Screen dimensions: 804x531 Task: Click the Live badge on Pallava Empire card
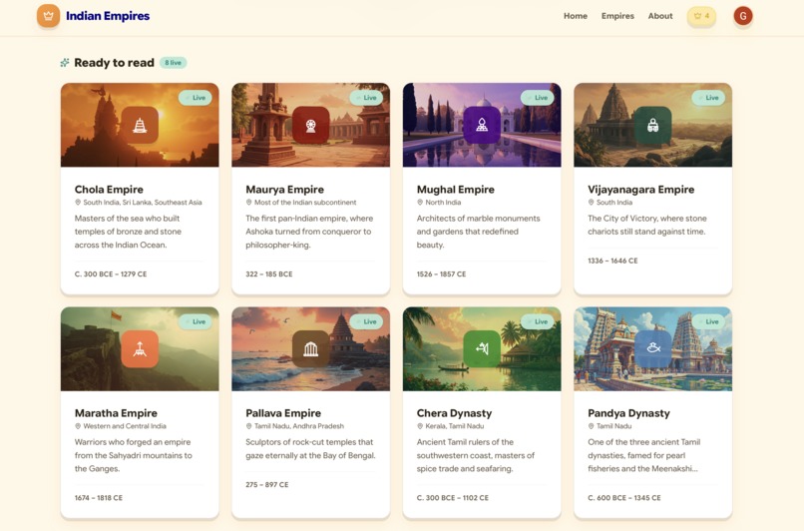366,321
